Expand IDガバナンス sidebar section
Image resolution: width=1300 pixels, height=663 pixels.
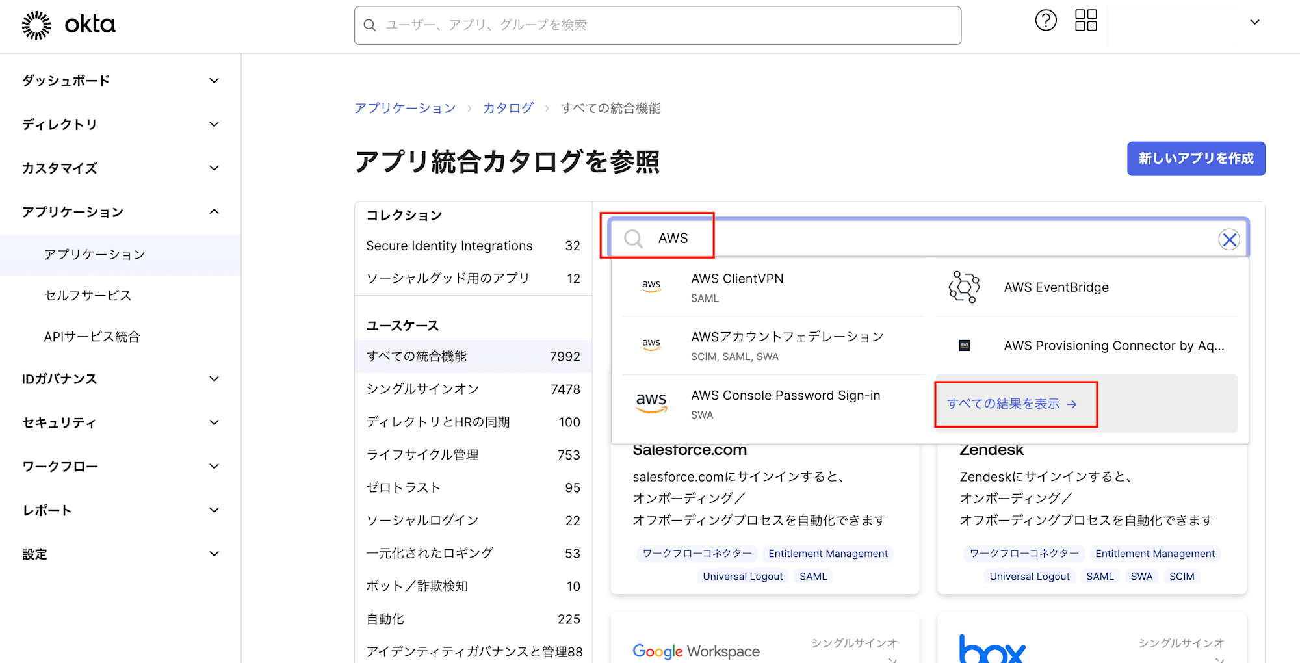[120, 379]
